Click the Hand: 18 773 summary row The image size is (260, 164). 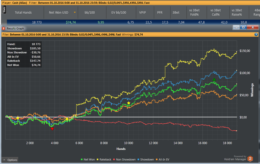coord(24,44)
